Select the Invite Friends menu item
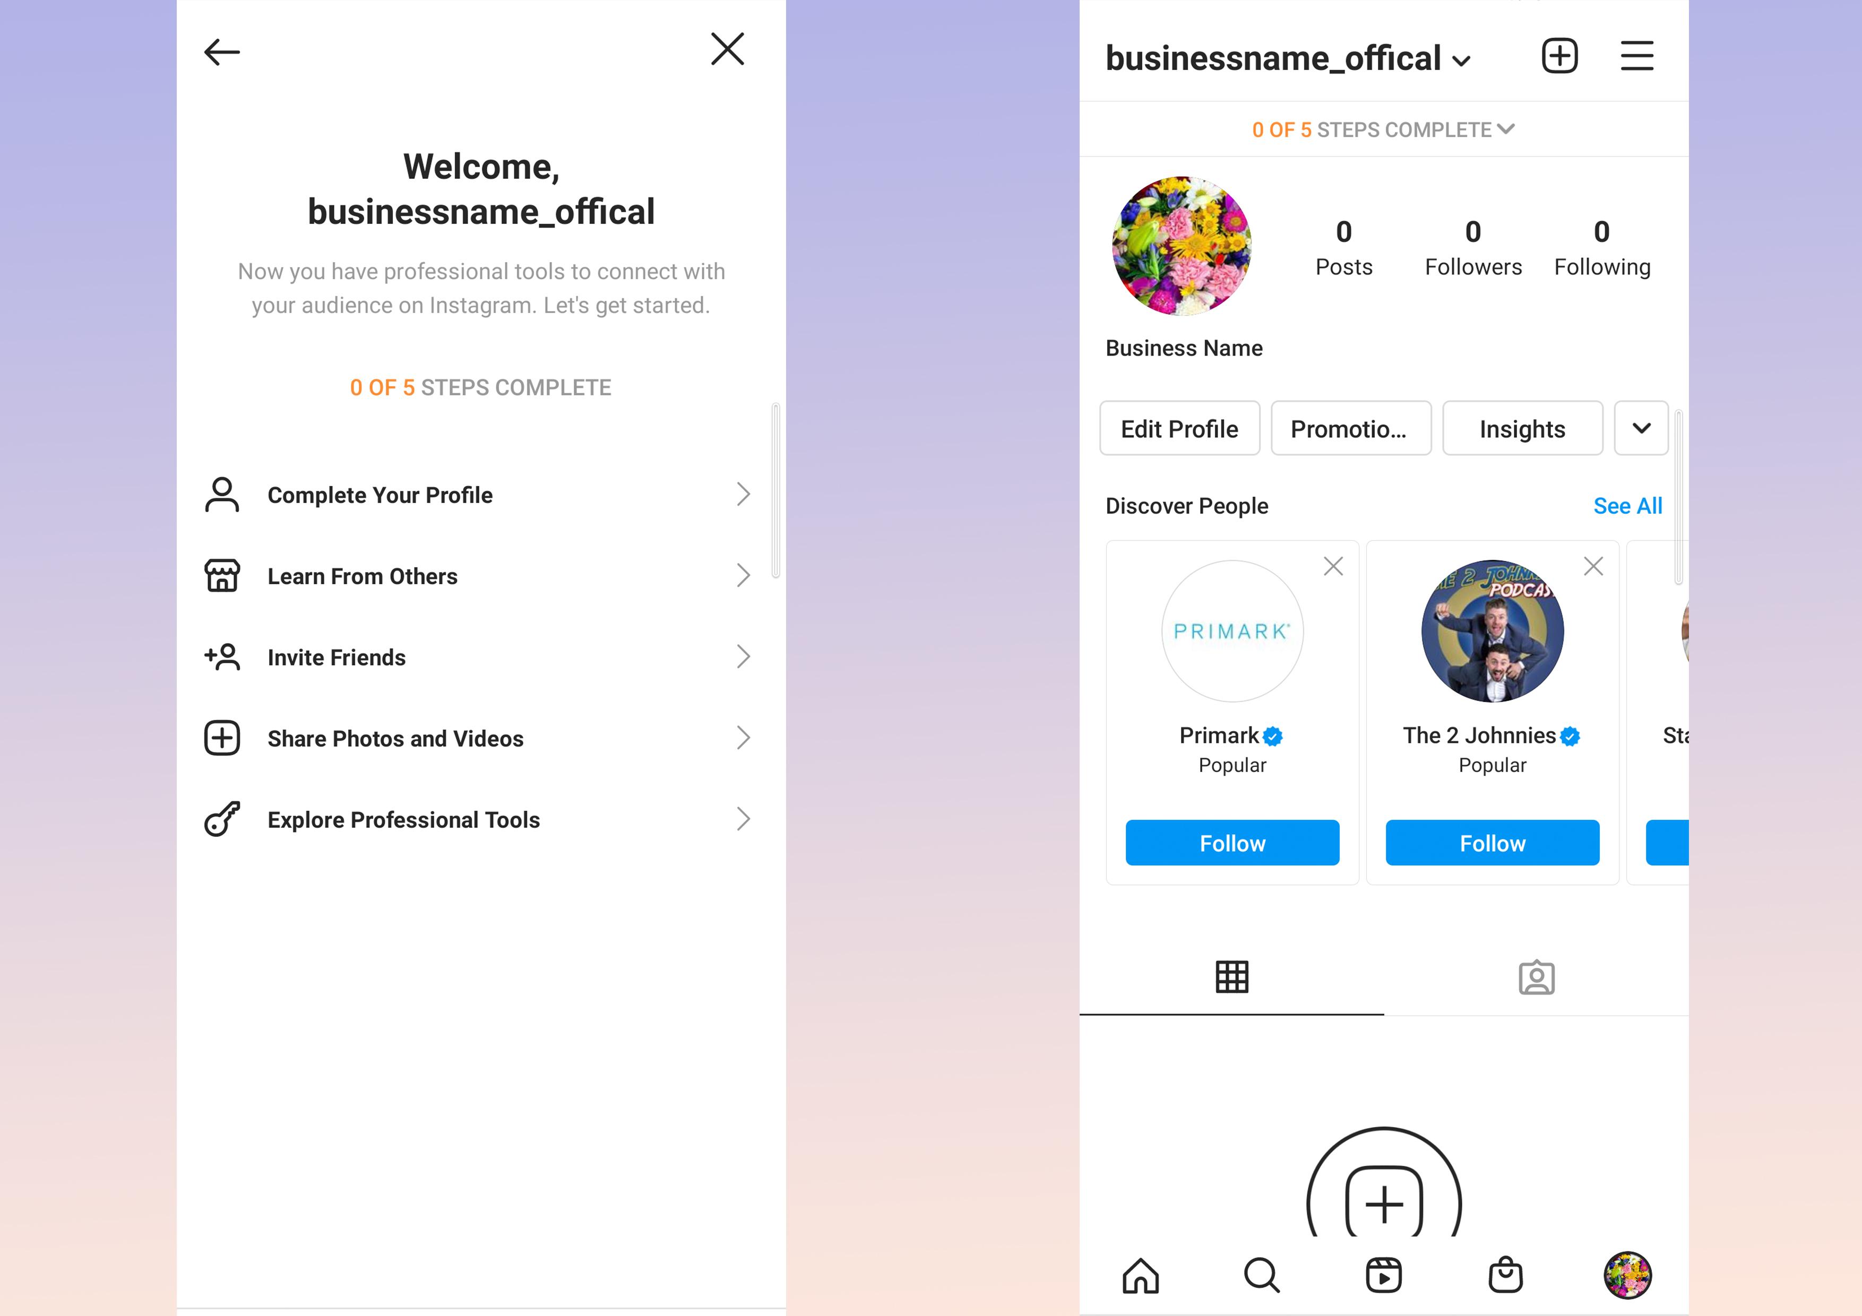1862x1316 pixels. click(480, 656)
